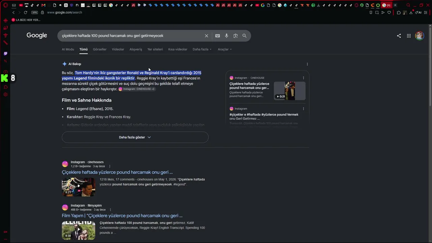Add page to bookmarks heart icon
This screenshot has height=243, width=432.
[x=389, y=12]
